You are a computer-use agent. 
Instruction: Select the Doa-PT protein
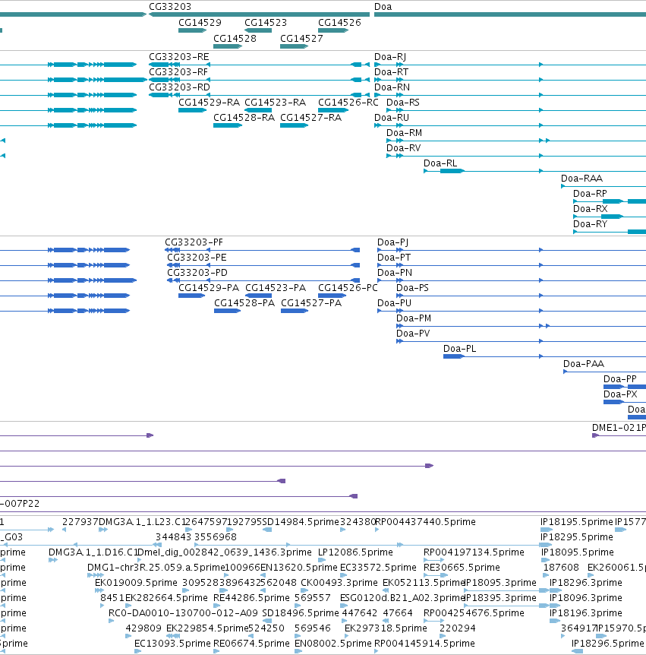393,258
